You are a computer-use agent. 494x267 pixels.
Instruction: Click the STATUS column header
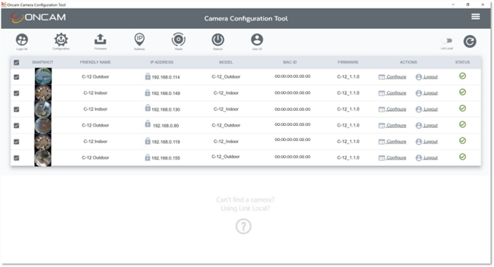(x=462, y=63)
